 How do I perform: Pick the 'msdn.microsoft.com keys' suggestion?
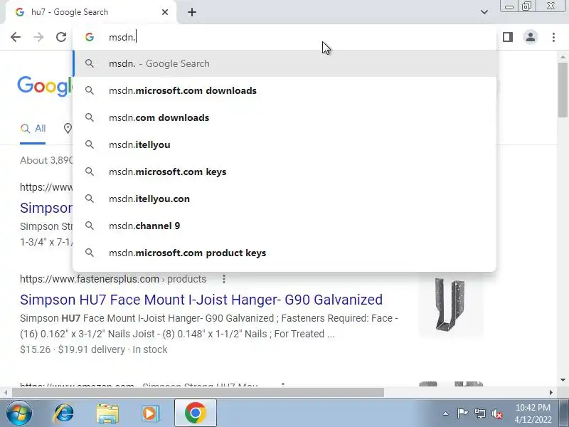point(285,172)
